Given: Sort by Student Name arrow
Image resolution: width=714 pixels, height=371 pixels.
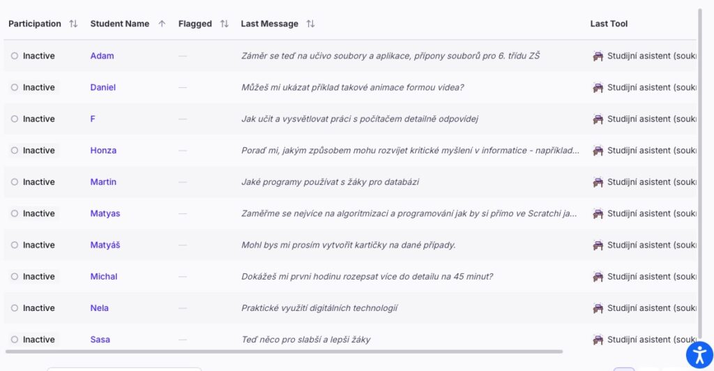Looking at the screenshot, I should (162, 24).
